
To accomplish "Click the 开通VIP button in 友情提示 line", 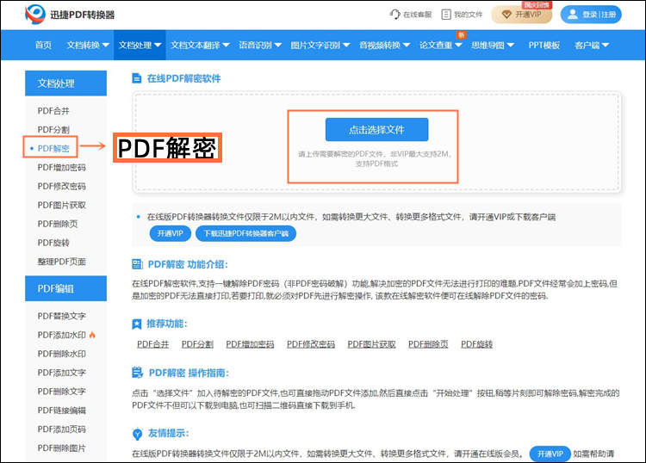I will [x=550, y=454].
